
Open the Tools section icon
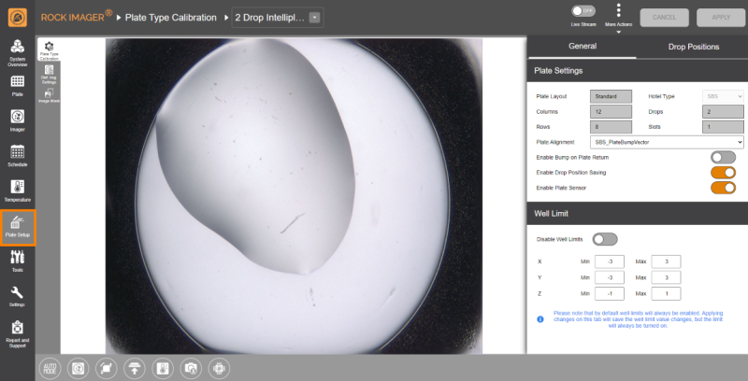[17, 261]
